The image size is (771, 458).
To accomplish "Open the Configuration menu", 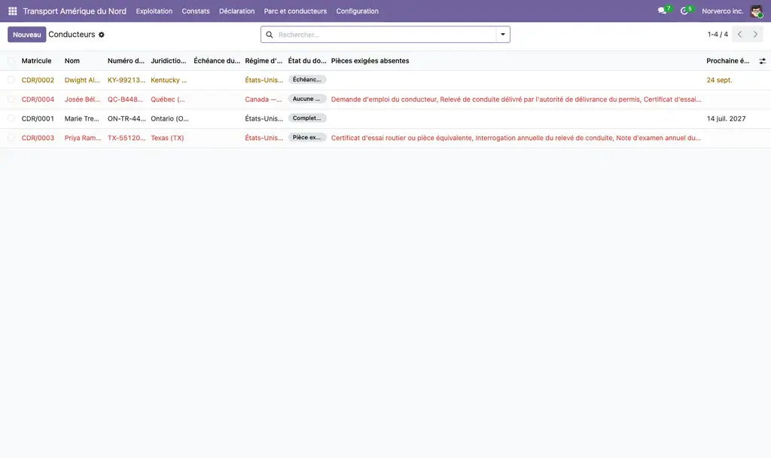I will pos(358,11).
